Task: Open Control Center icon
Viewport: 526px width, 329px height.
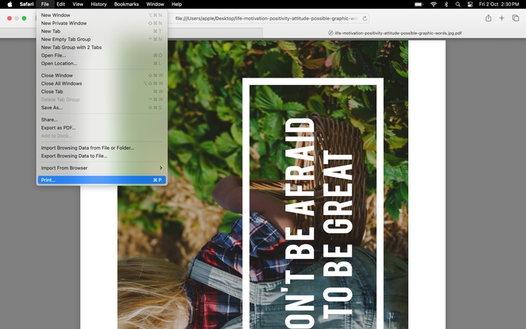Action: 470,4
